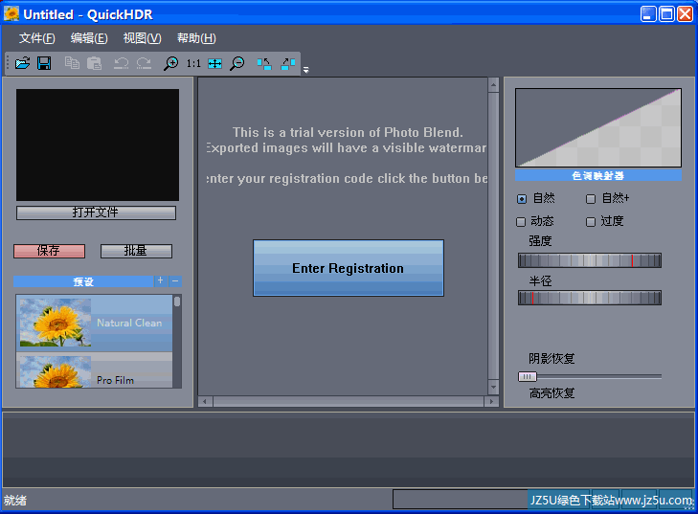Screen dimensions: 698x514
Task: Click the 就绪 status bar text
Action: point(15,501)
